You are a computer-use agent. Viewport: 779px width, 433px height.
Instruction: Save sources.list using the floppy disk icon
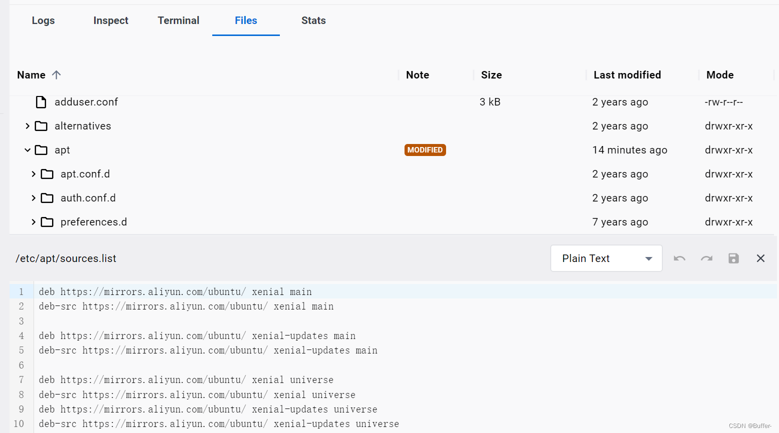733,258
